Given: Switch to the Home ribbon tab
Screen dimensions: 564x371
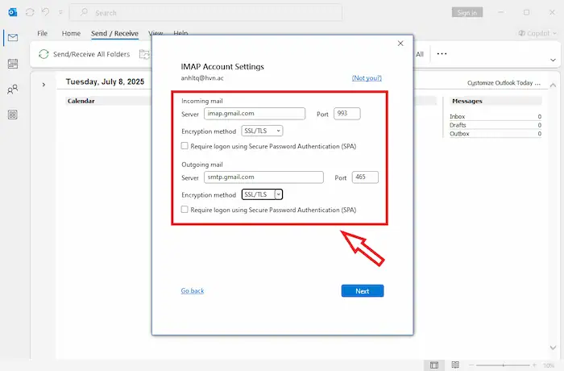Looking at the screenshot, I should pyautogui.click(x=71, y=34).
